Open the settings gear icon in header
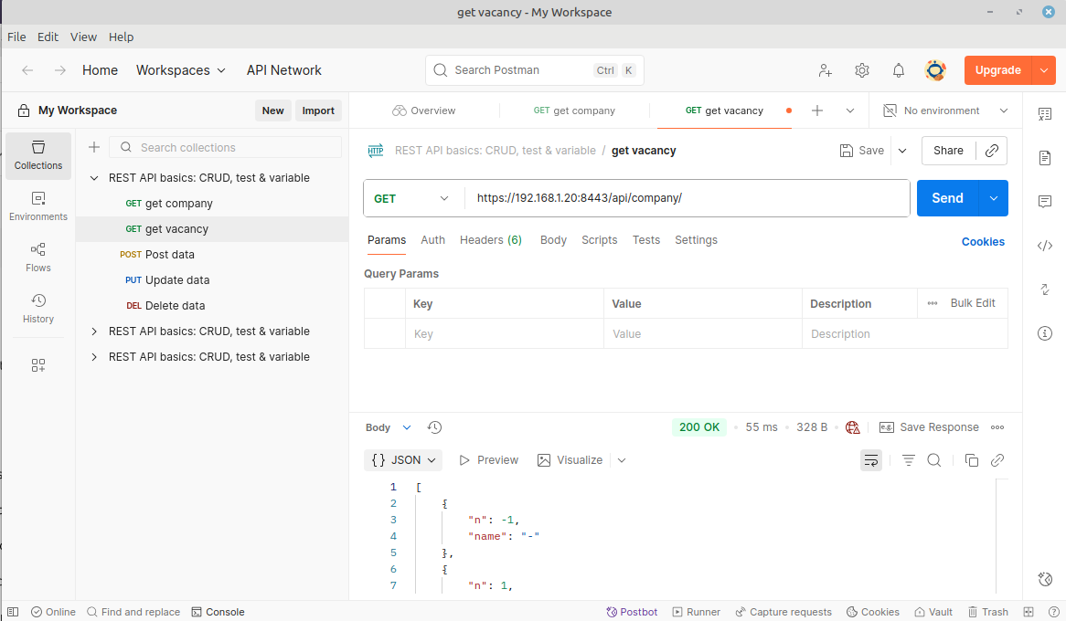The height and width of the screenshot is (621, 1066). (x=861, y=70)
